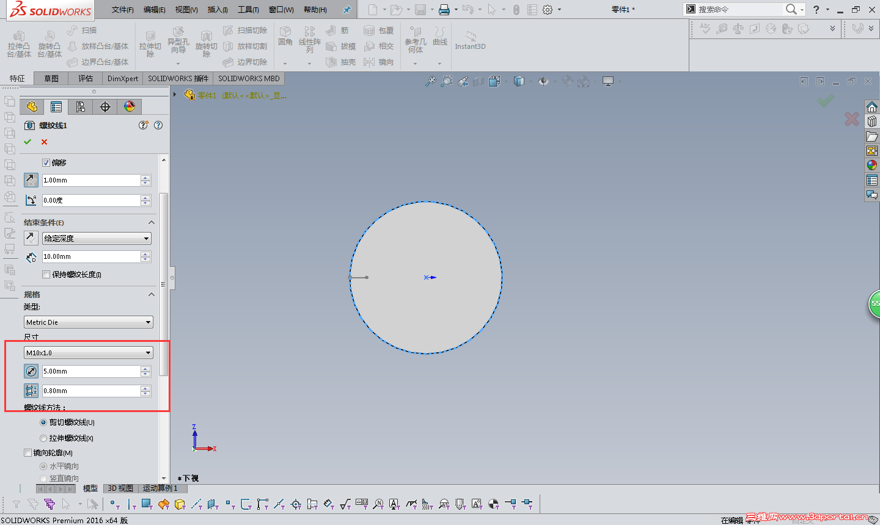Open SOLIDWORKS Resources home in task pane
The image size is (880, 525).
[x=872, y=107]
